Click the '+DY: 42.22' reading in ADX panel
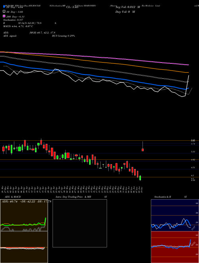This screenshot has height=263, width=199. pos(27,202)
